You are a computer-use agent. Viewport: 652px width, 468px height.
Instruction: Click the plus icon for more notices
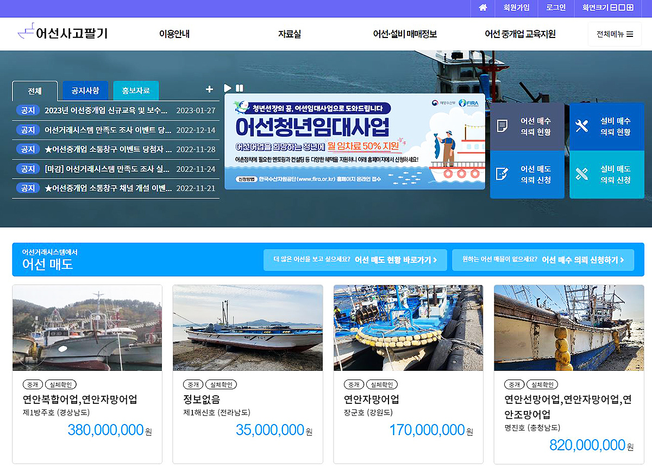click(210, 89)
